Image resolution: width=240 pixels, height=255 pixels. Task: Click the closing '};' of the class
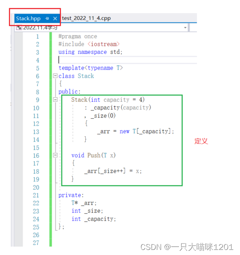click(x=61, y=227)
